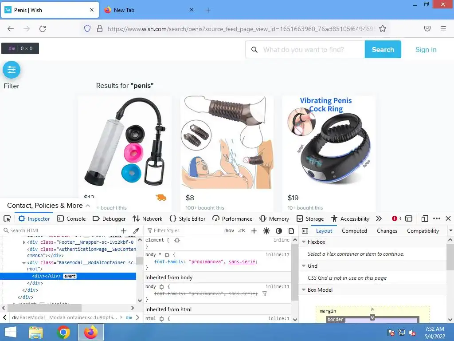Open DevTools customize menu (three dots)
454x341 pixels.
[437, 218]
